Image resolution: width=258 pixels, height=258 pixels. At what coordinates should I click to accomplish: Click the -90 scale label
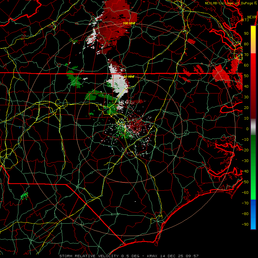pos(245,224)
